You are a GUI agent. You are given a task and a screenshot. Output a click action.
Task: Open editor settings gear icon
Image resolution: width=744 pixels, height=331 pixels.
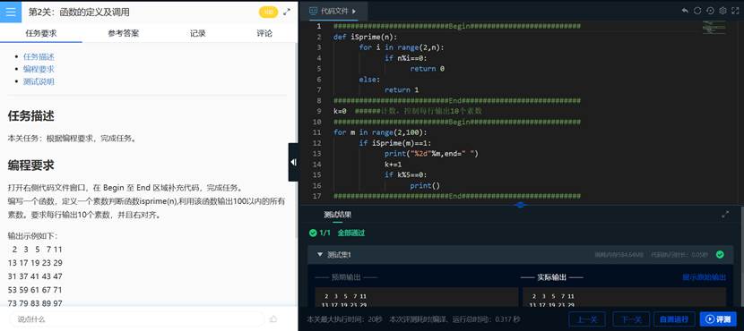tap(723, 11)
